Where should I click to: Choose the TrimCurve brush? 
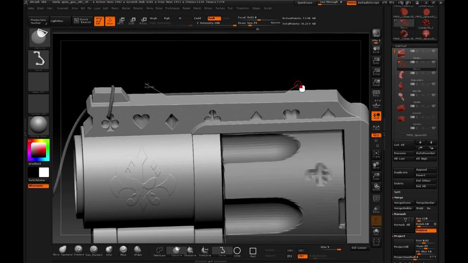[205, 251]
